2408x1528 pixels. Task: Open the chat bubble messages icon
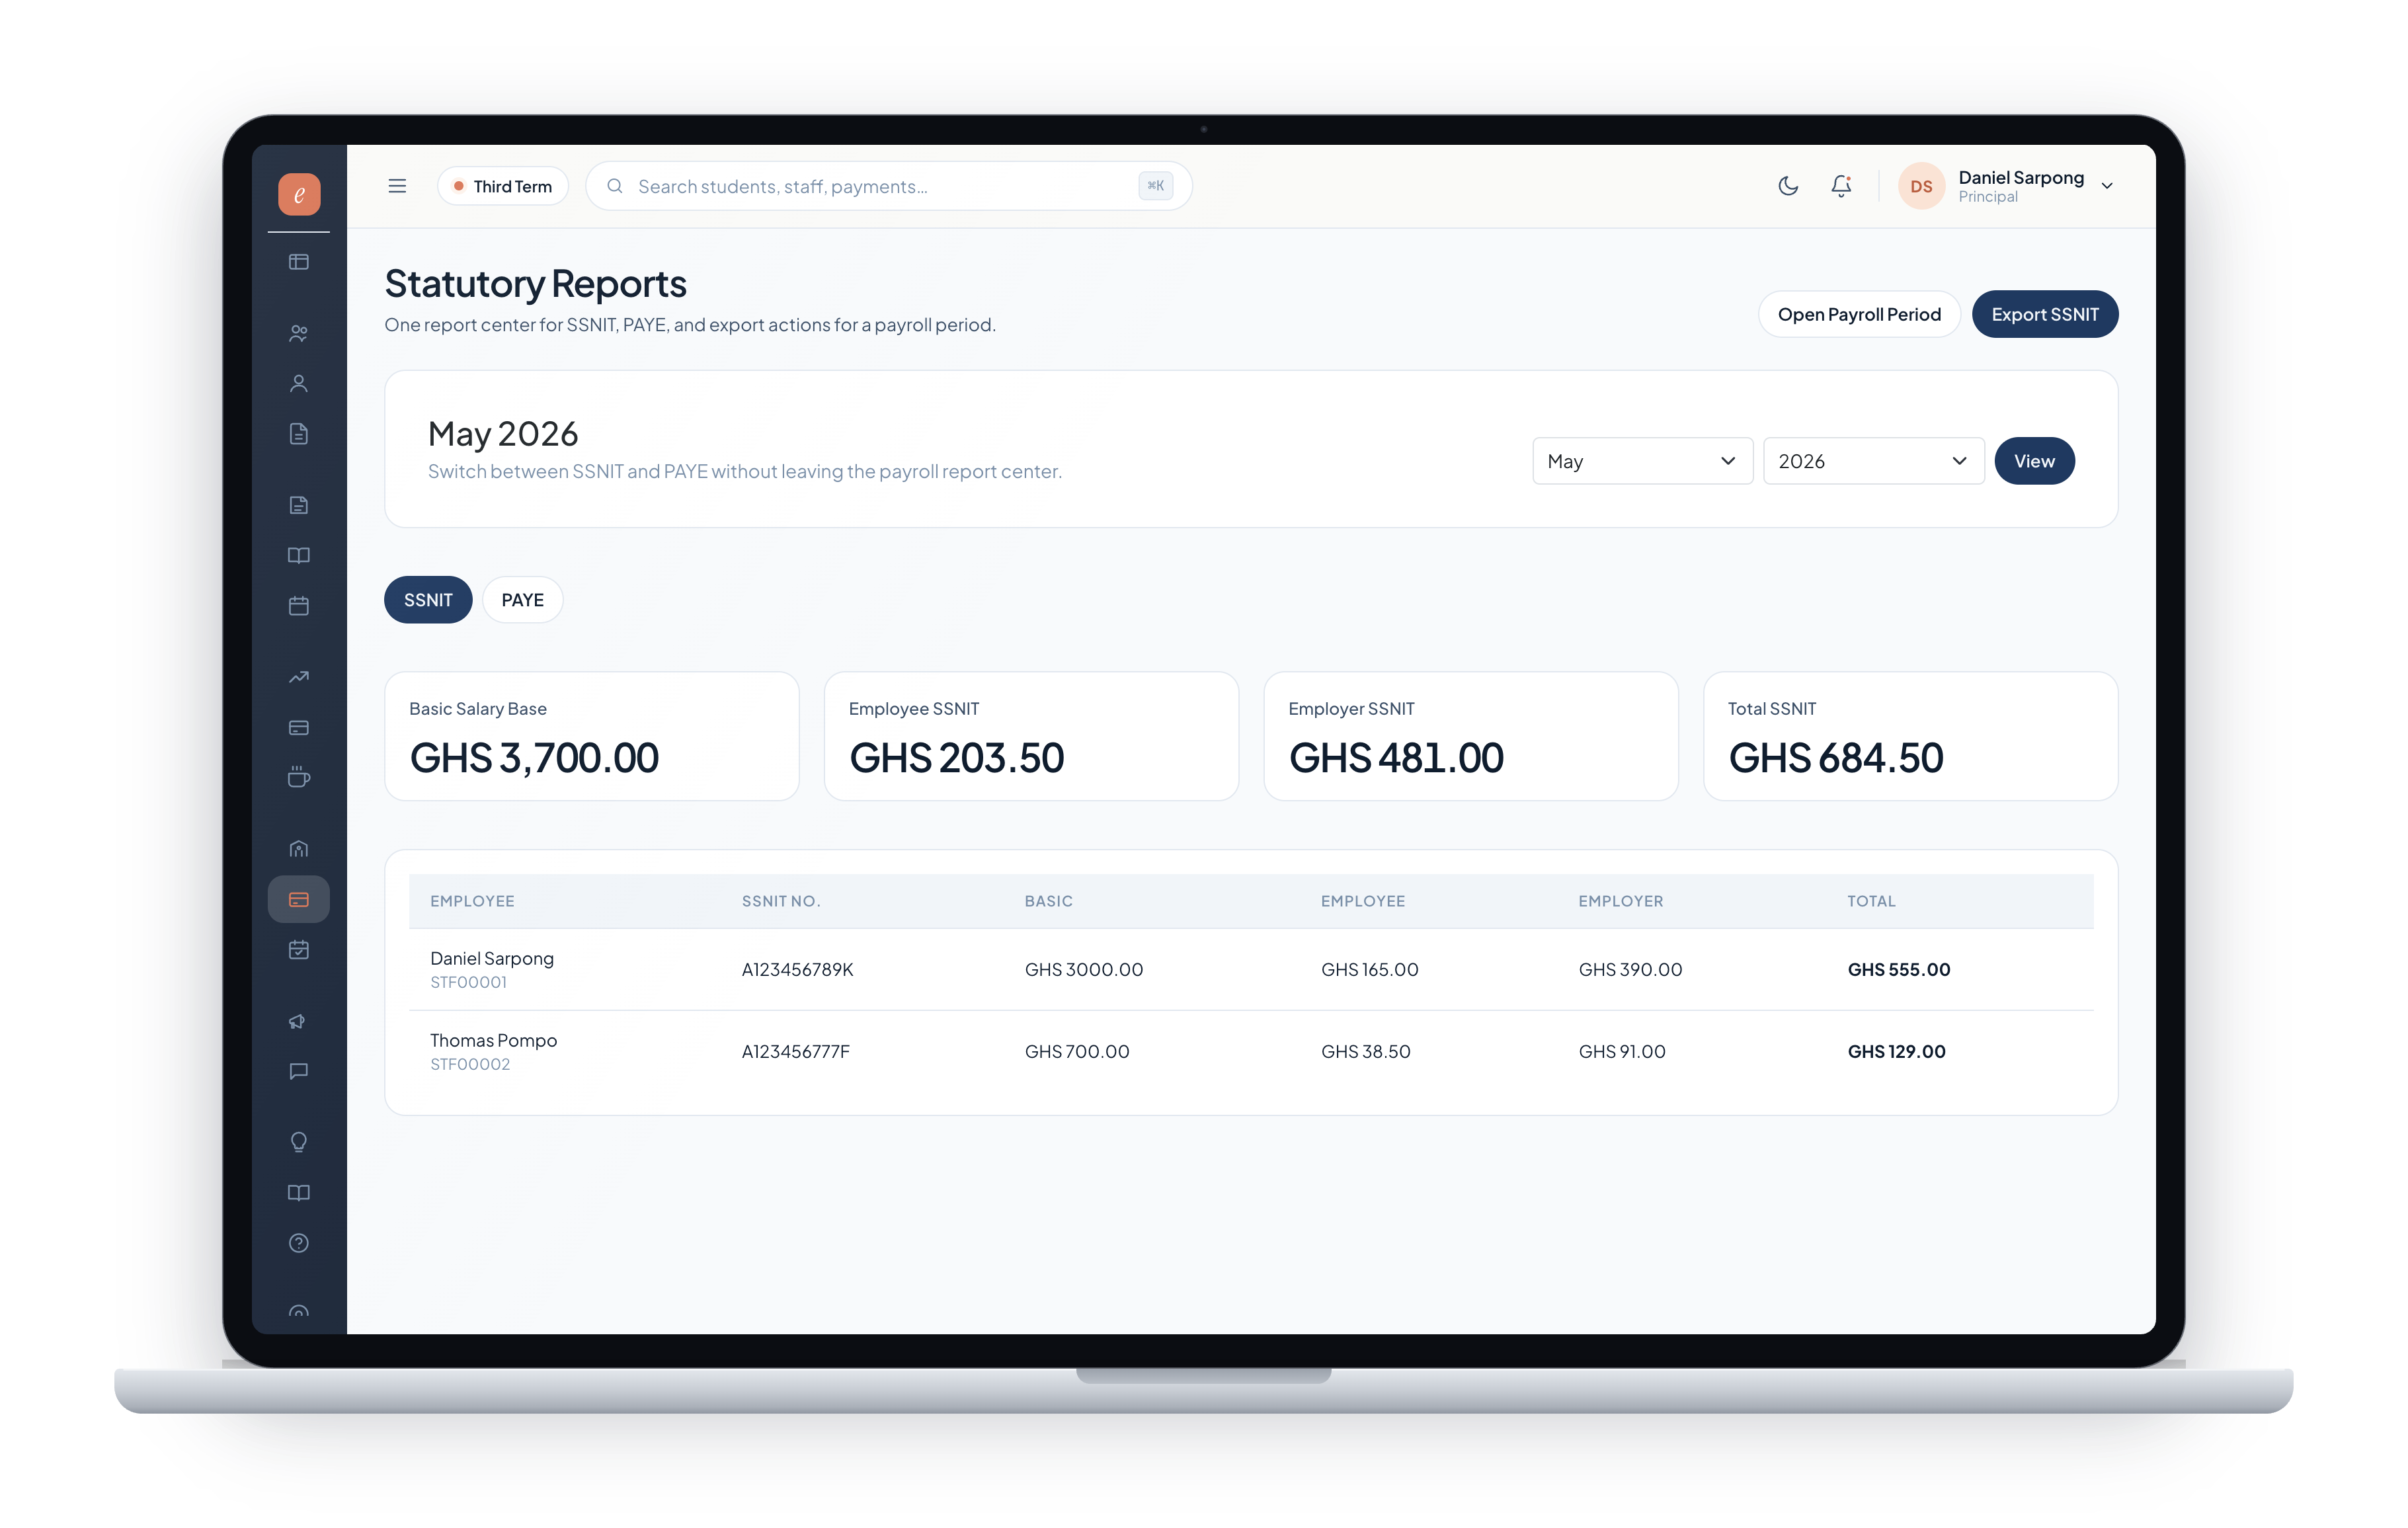(299, 1071)
